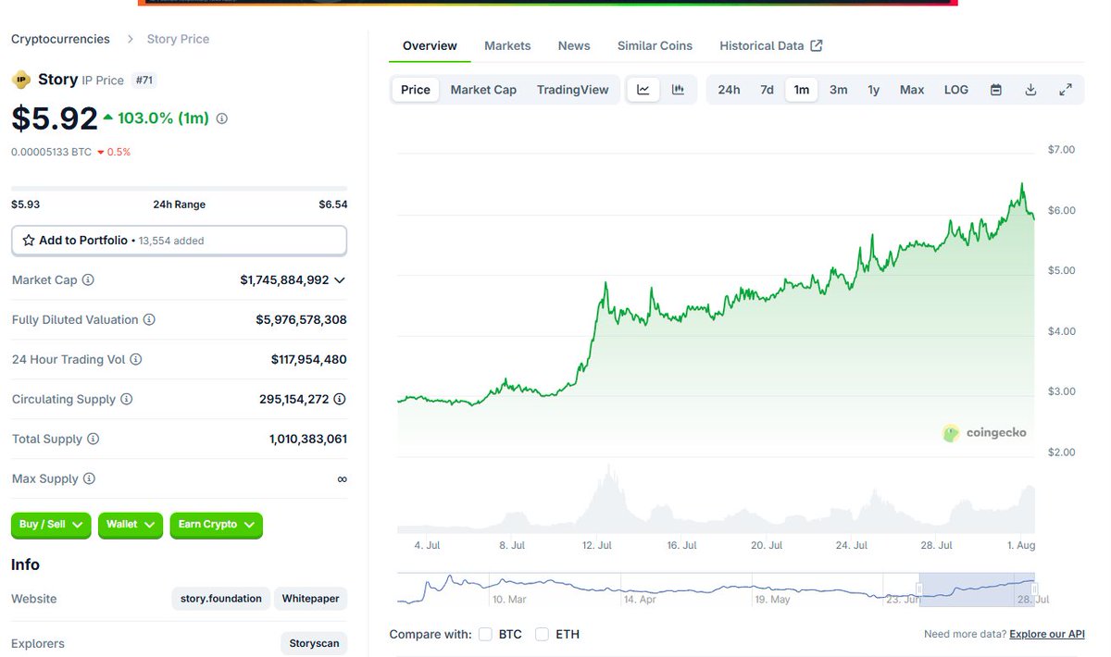Click the Story coin logo icon
Image resolution: width=1111 pixels, height=657 pixels.
point(20,80)
